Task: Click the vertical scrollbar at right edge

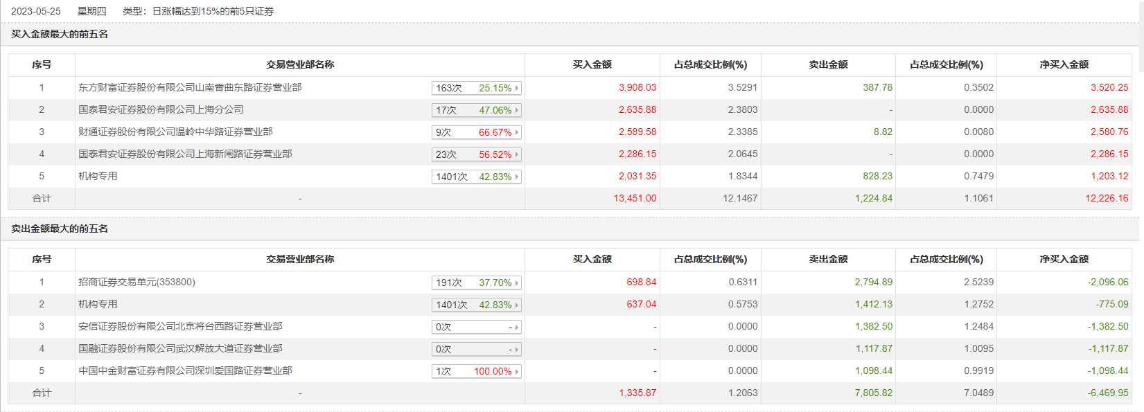Action: click(x=1141, y=36)
